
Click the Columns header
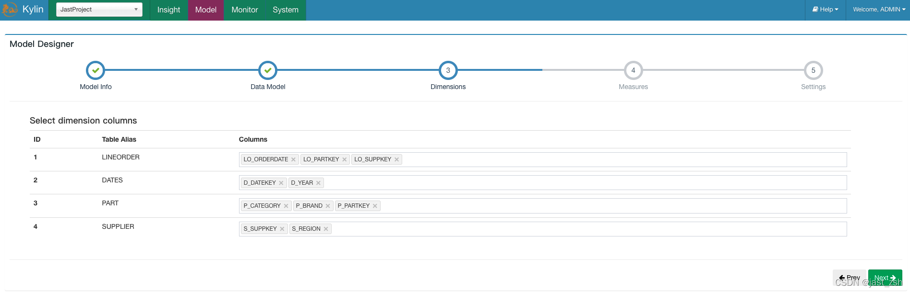253,139
